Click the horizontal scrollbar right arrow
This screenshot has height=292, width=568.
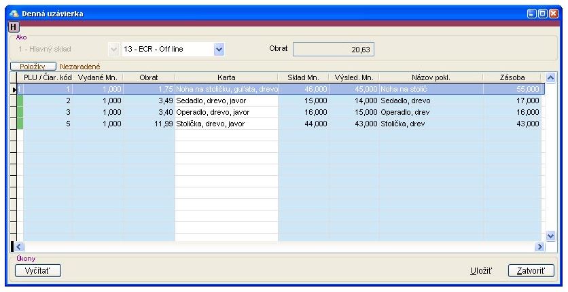coord(541,247)
